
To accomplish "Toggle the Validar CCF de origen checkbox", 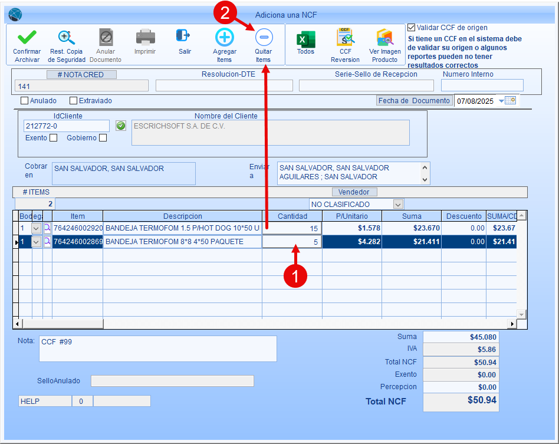I will pyautogui.click(x=412, y=28).
